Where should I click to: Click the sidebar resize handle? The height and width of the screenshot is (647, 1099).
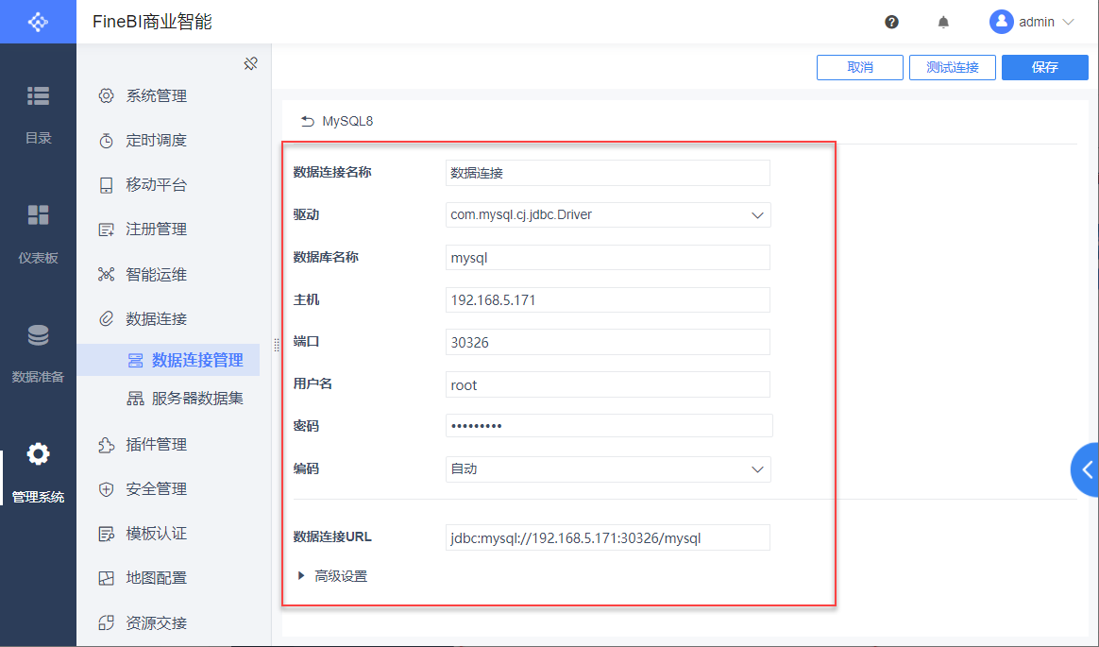click(x=276, y=345)
